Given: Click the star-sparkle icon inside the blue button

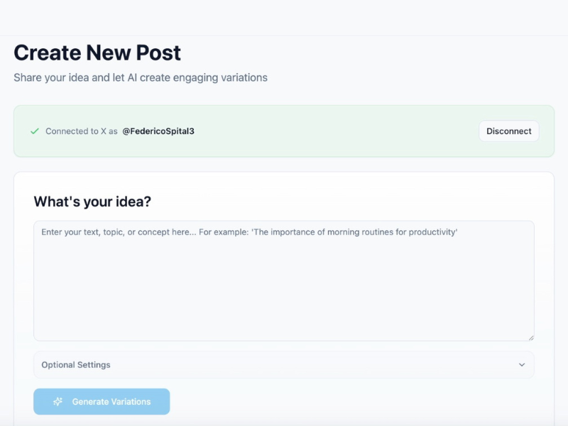Looking at the screenshot, I should click(58, 401).
